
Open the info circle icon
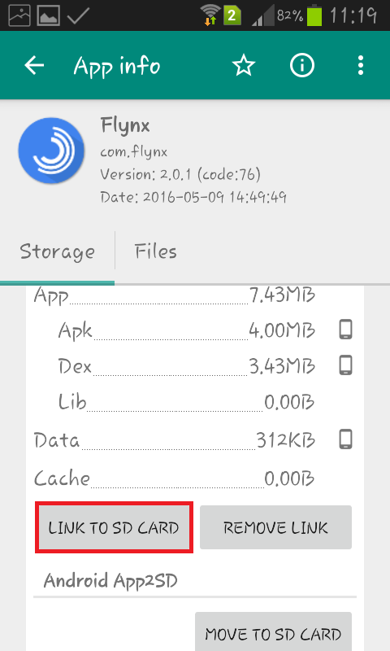pyautogui.click(x=302, y=66)
